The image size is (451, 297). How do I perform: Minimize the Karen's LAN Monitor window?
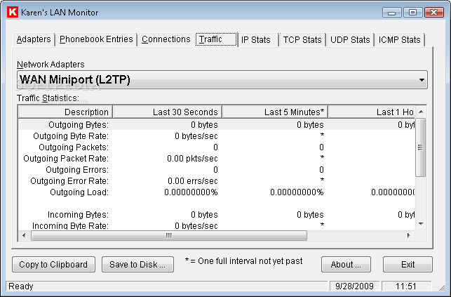pyautogui.click(x=391, y=13)
